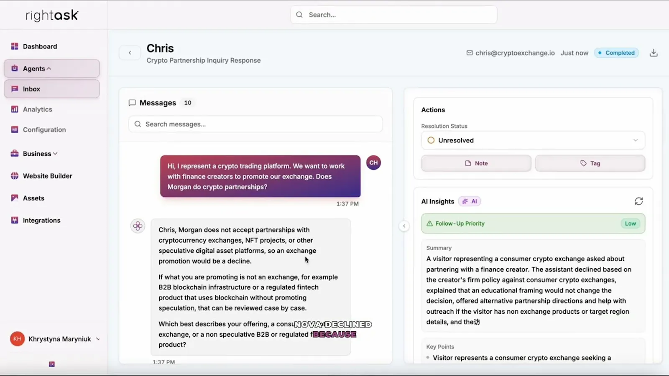Click the Search messages field
The width and height of the screenshot is (669, 376).
pyautogui.click(x=255, y=124)
